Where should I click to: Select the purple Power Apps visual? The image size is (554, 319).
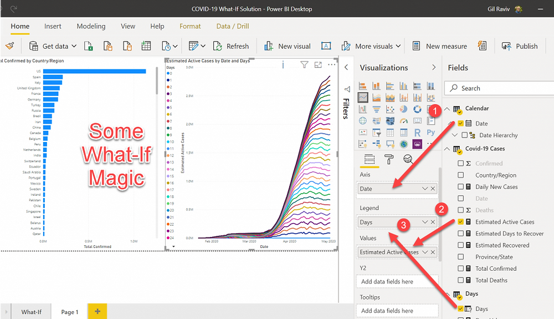(417, 144)
